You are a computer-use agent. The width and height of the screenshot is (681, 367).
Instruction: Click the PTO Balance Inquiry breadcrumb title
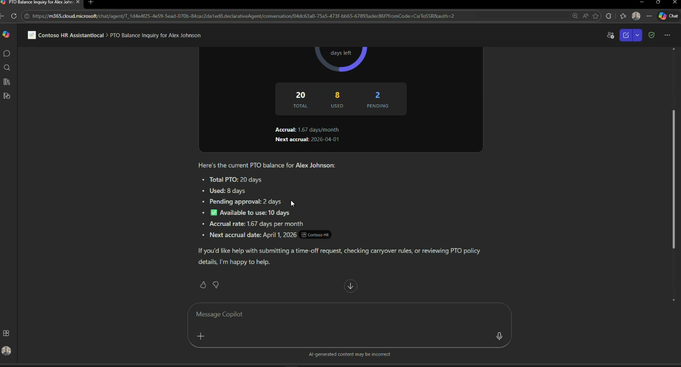coord(155,35)
